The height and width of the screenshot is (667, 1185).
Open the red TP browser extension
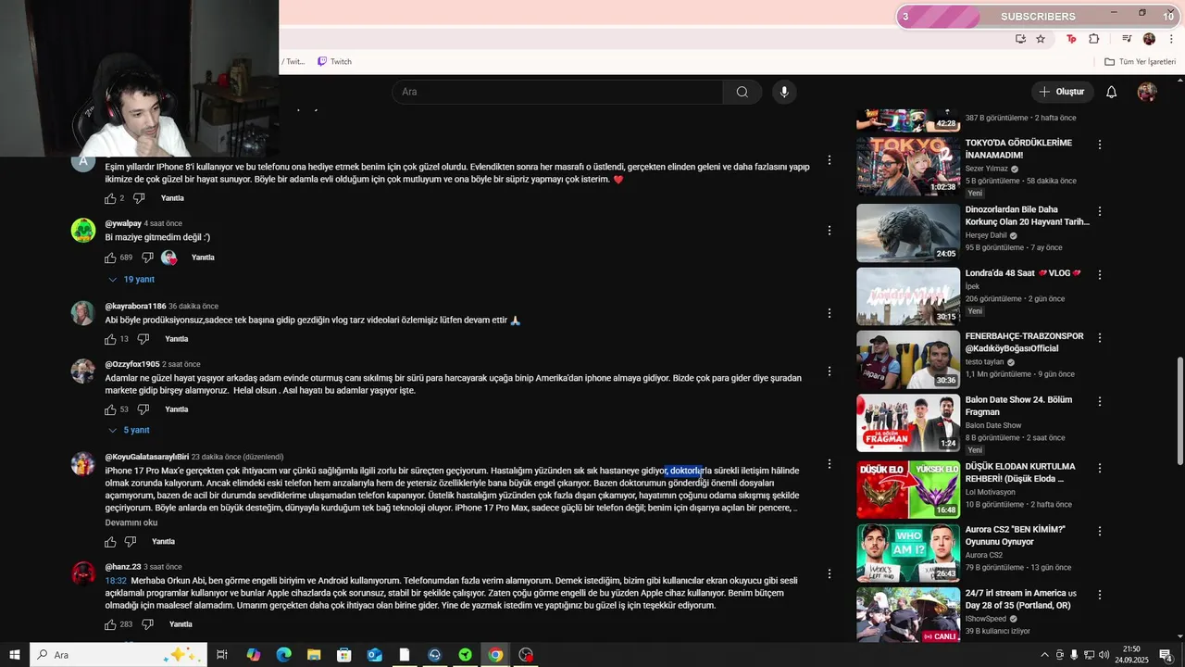coord(1071,39)
